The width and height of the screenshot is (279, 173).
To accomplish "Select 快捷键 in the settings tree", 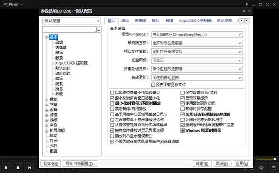I will (61, 47).
